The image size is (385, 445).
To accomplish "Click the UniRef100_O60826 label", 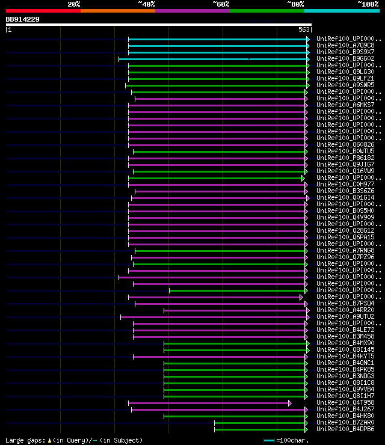I will tap(345, 144).
